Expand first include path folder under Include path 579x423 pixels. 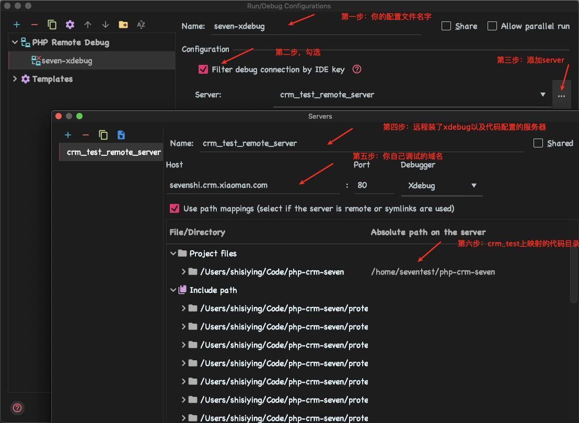coord(183,308)
